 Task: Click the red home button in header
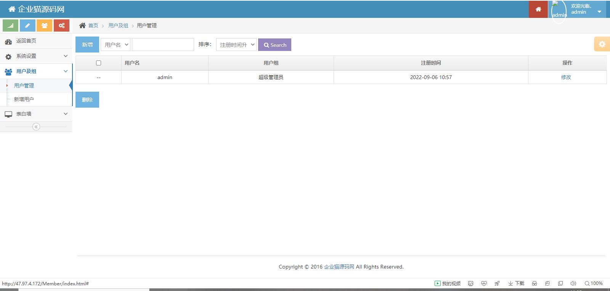coord(538,9)
